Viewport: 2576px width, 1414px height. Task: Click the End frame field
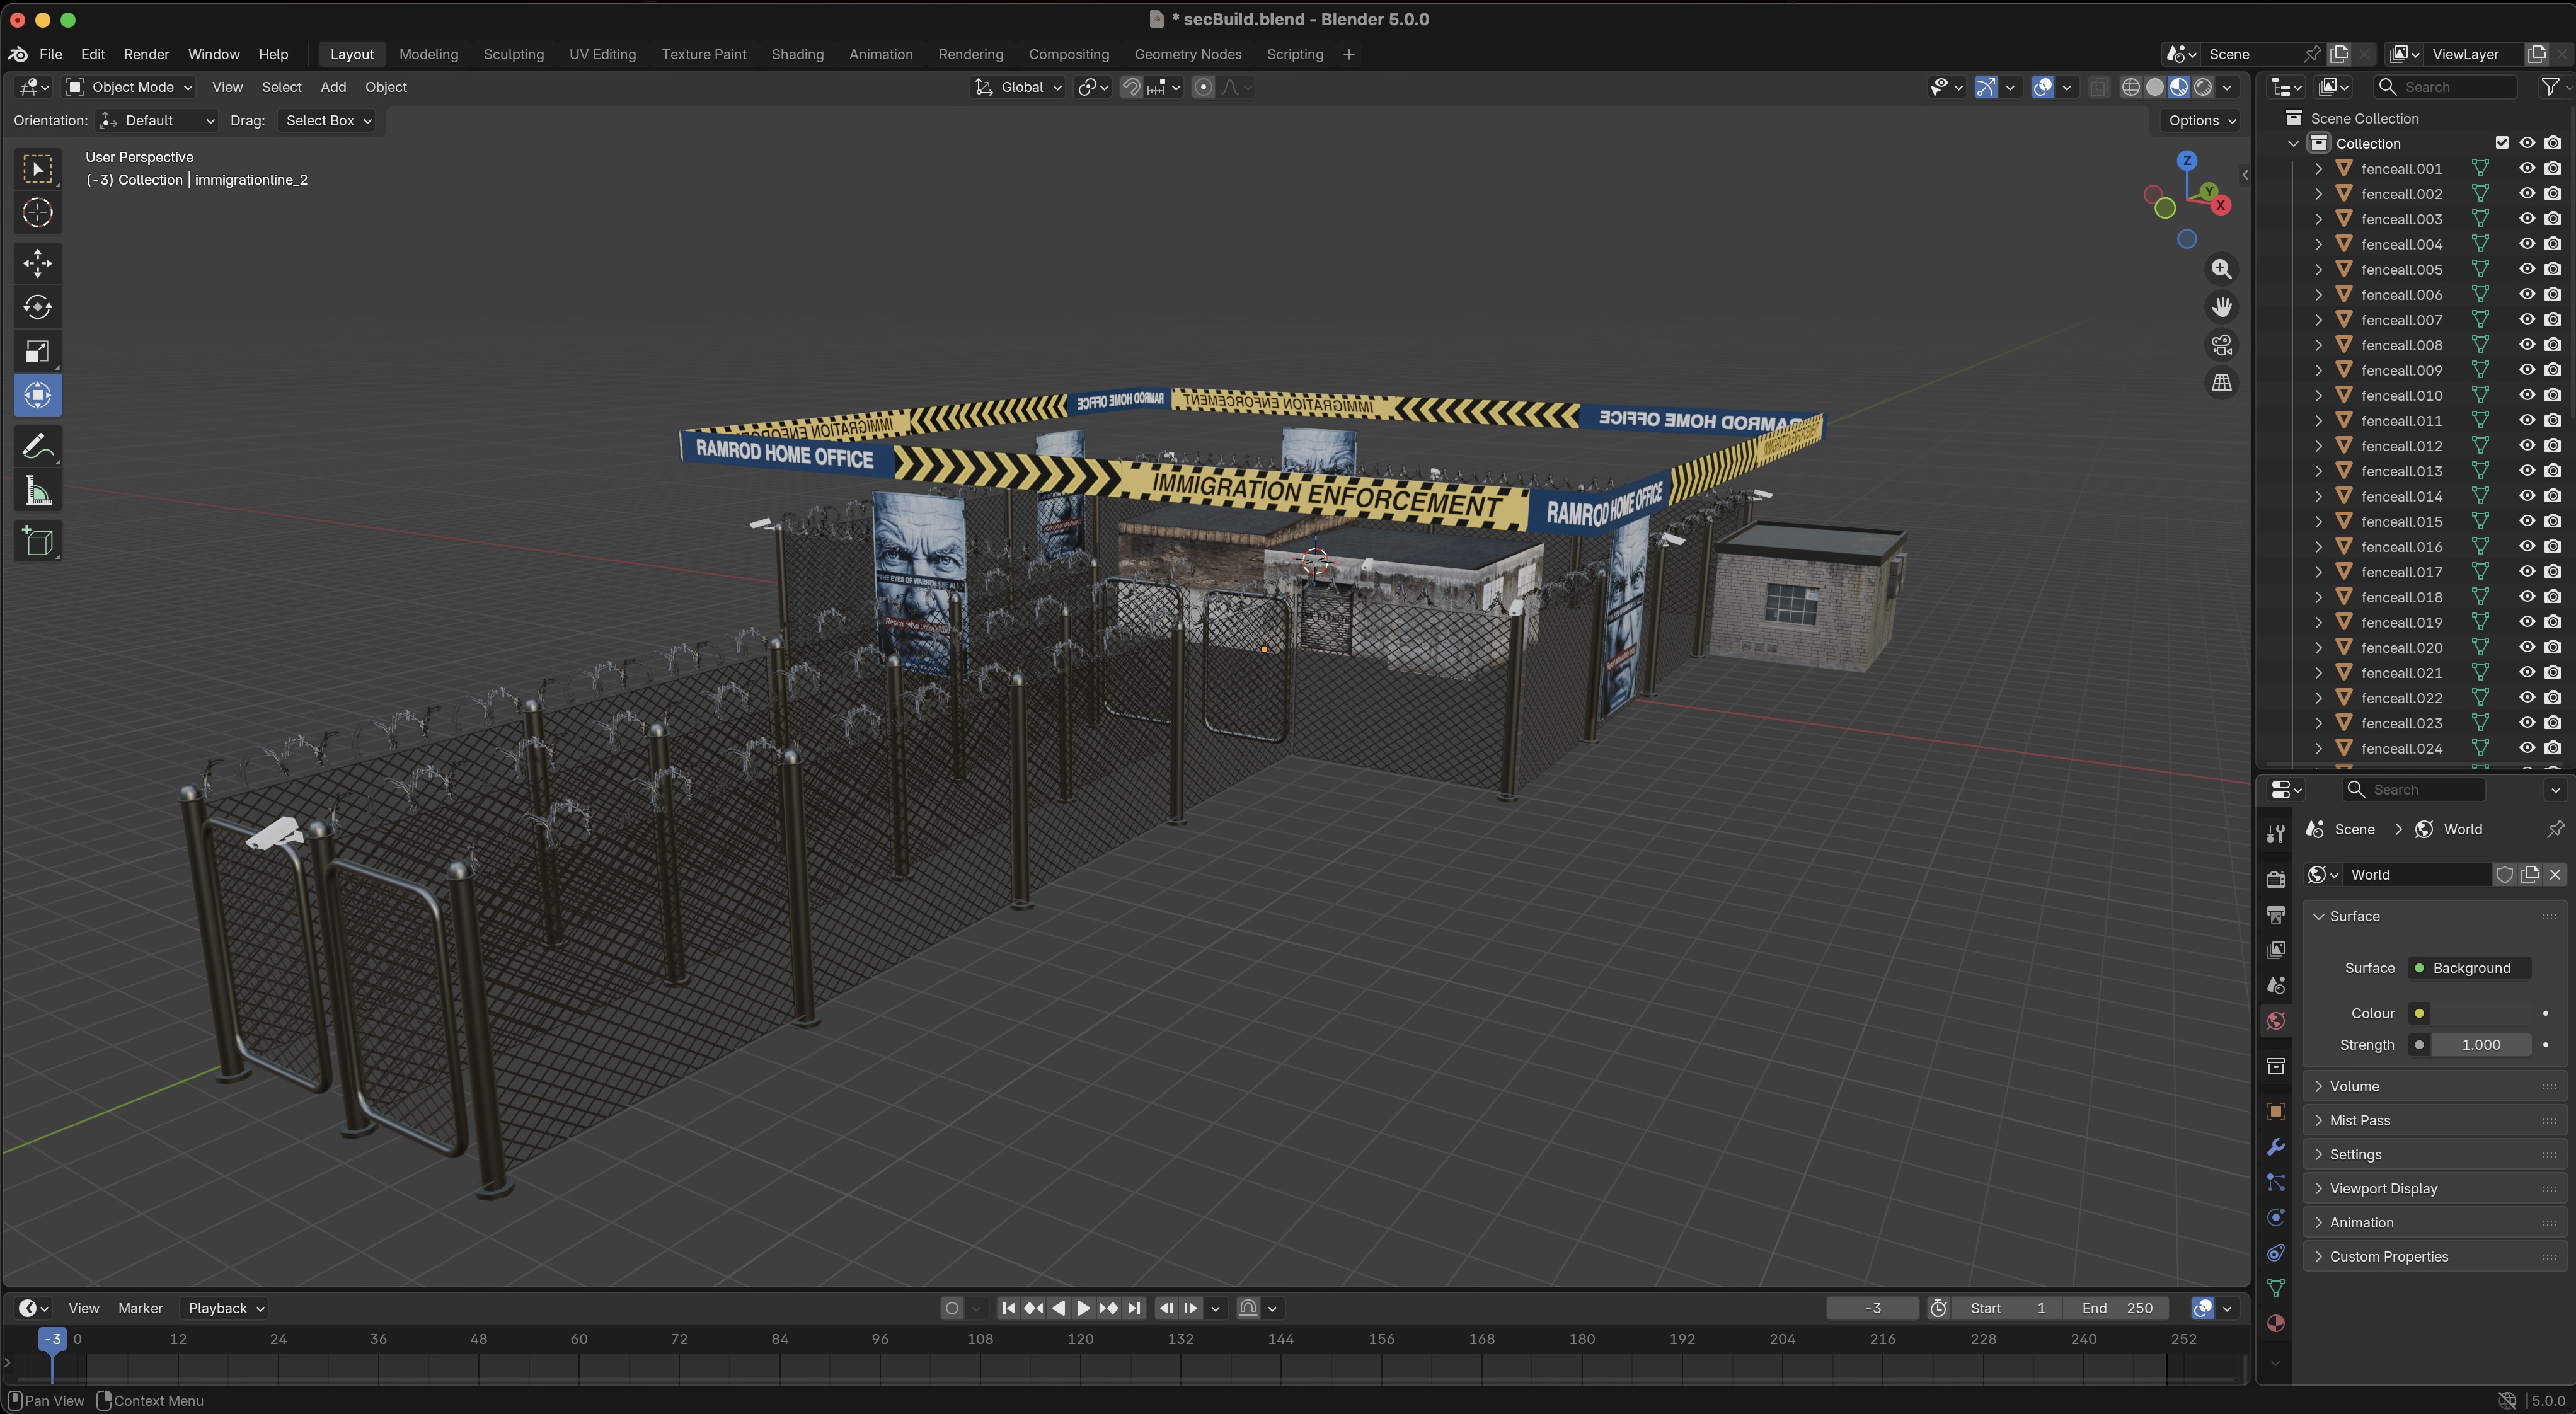[x=2116, y=1308]
